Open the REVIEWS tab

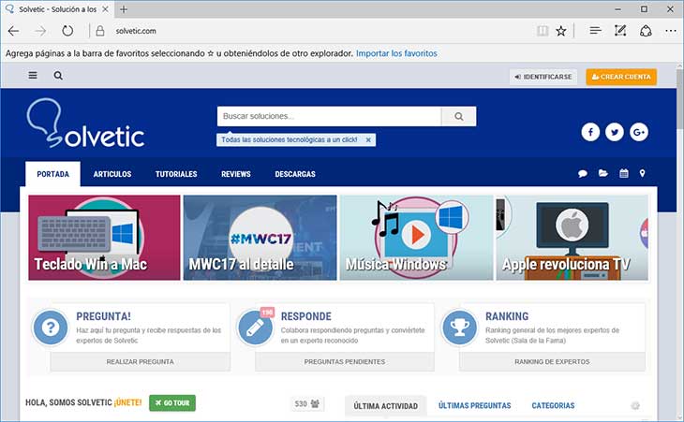tap(235, 174)
